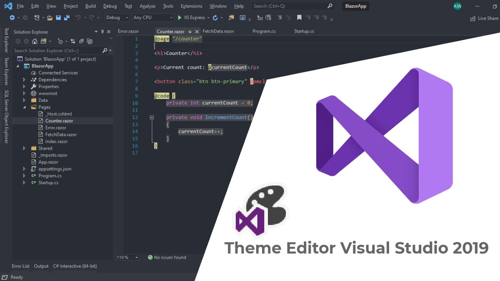Open the Build menu
Viewport: 500px width, 281px height.
point(91,6)
